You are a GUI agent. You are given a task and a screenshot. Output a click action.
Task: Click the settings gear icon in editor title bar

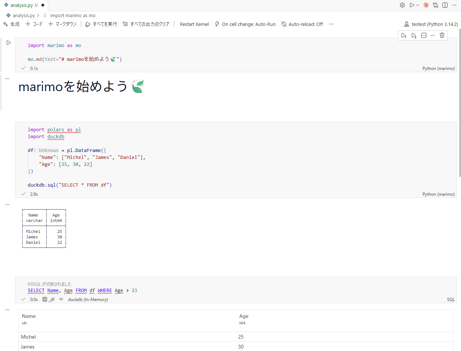[402, 5]
